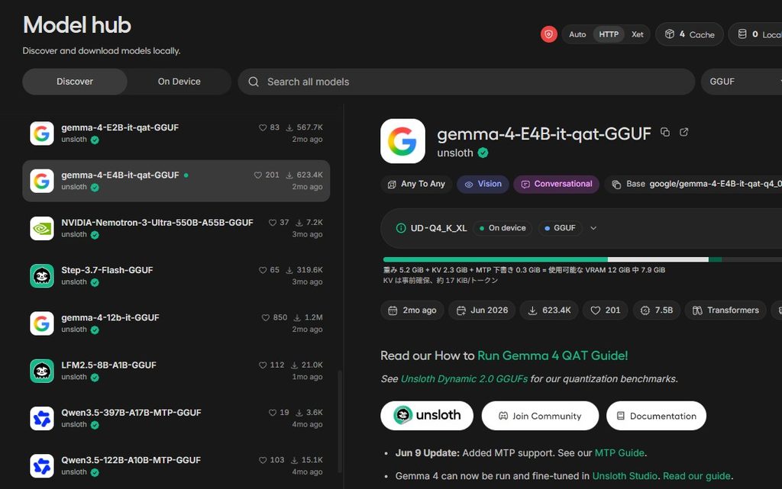This screenshot has width=782, height=489.
Task: Expand the UD-Q4_K_XL quantization chevron
Action: pyautogui.click(x=593, y=228)
